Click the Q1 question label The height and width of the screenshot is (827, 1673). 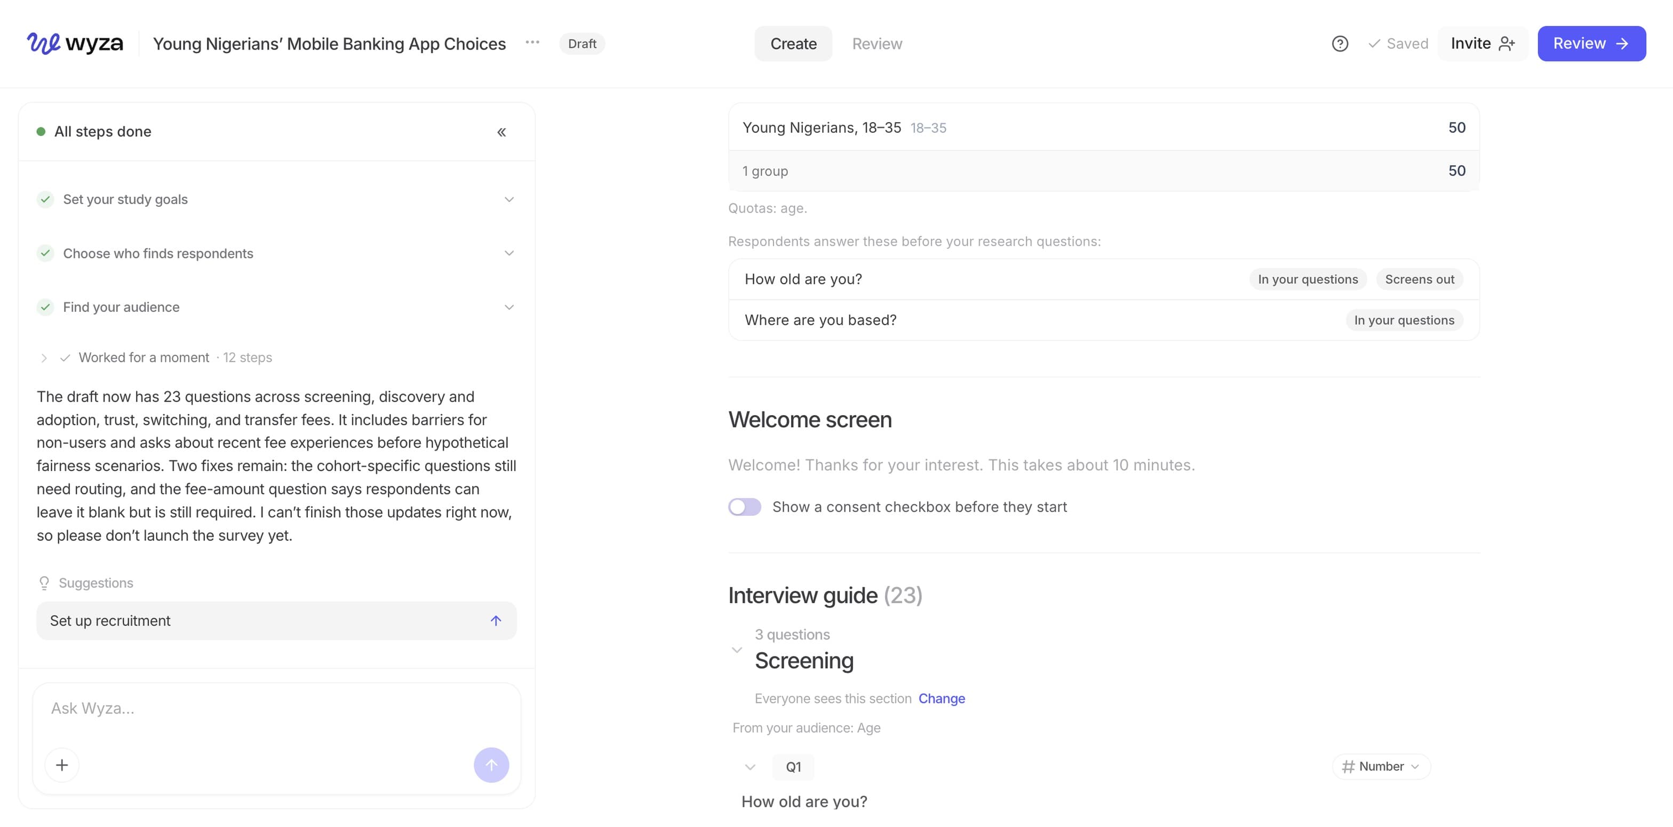coord(793,767)
